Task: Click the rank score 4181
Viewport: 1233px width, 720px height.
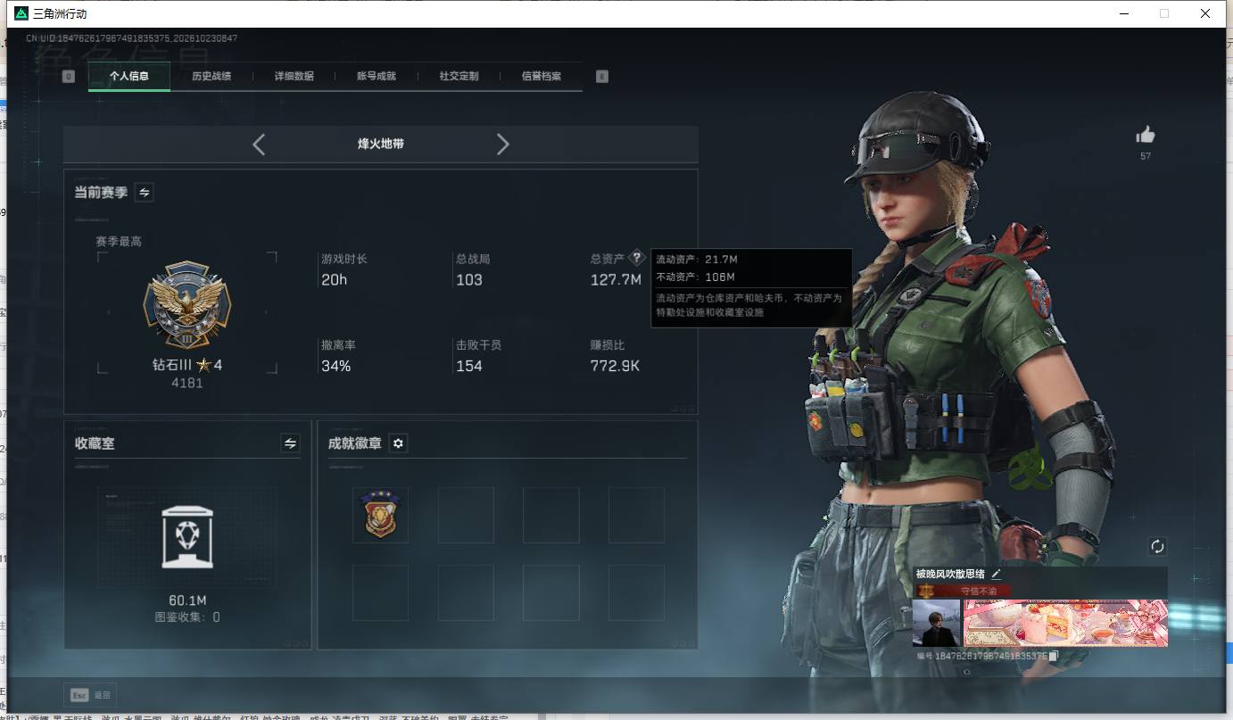Action: coord(187,383)
